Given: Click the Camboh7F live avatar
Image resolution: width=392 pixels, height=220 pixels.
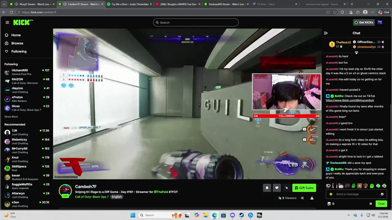Looking at the screenshot, I should pyautogui.click(x=65, y=191).
